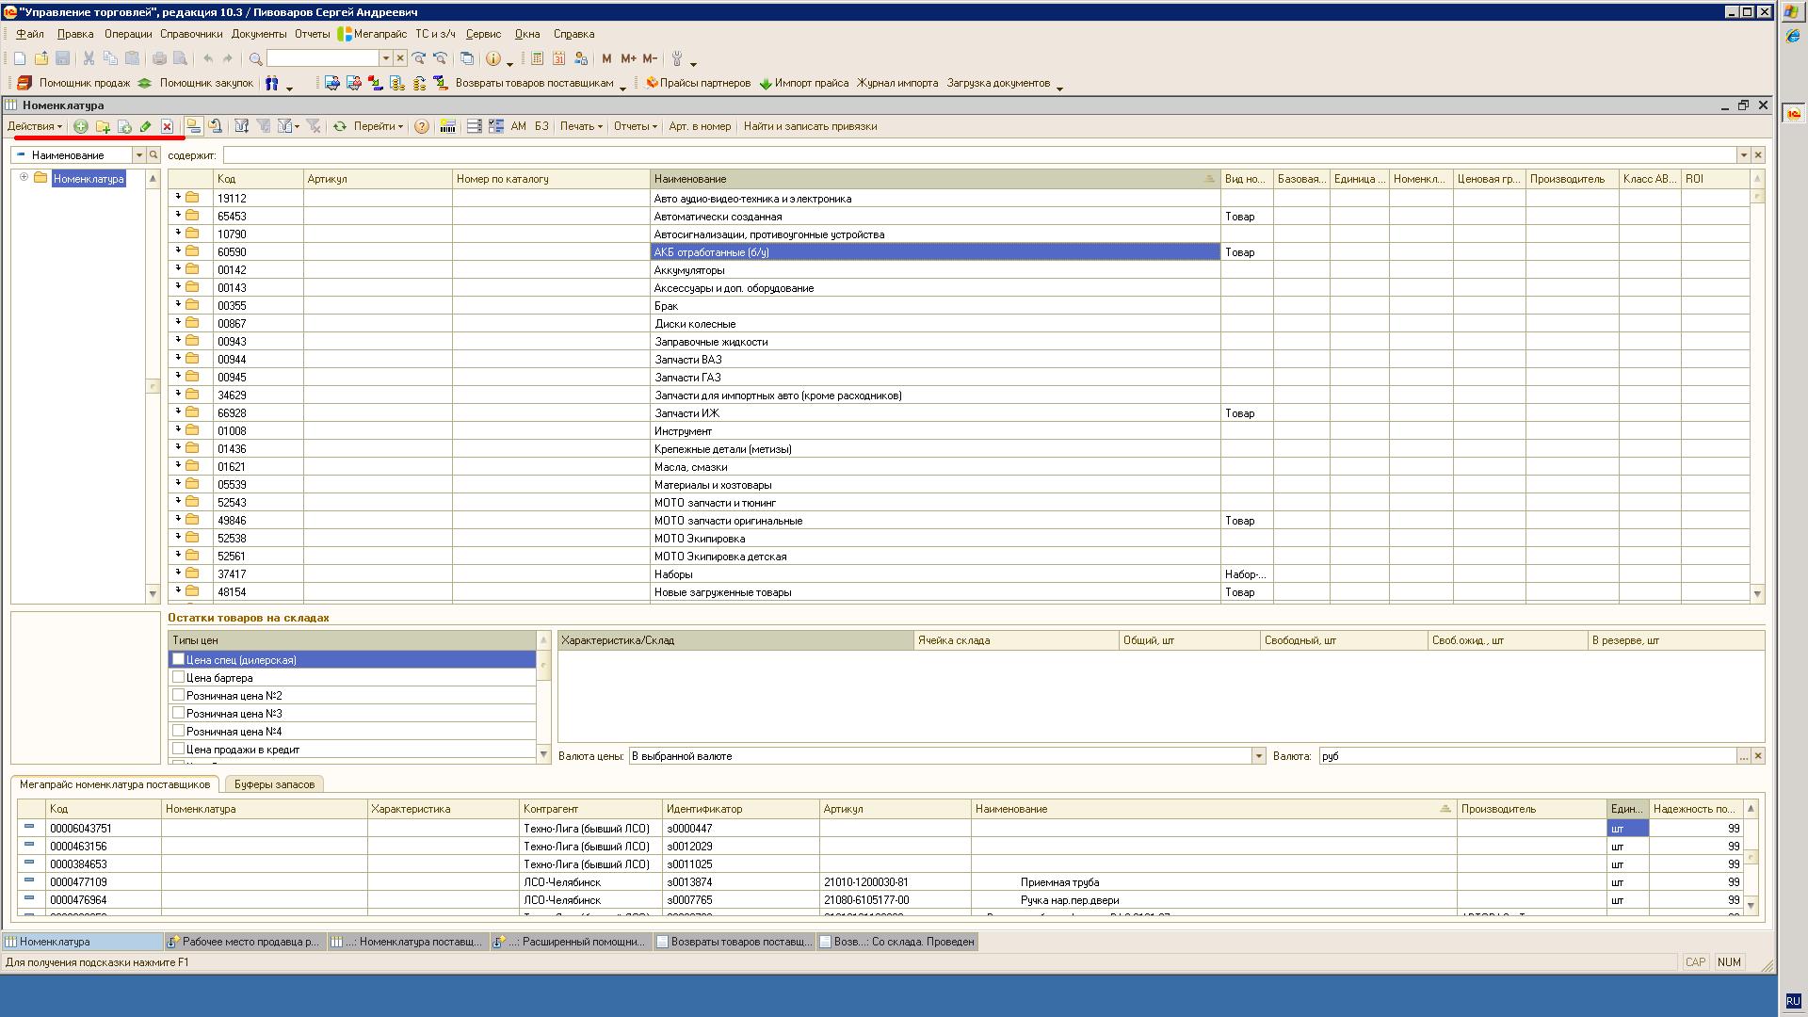
Task: Click the Add new group folder icon
Action: coord(103,126)
